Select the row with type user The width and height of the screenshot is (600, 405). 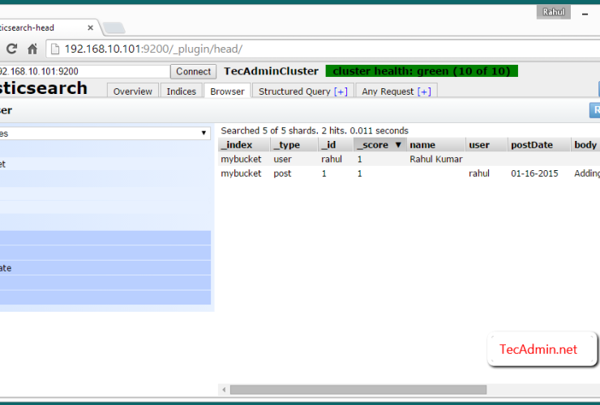point(282,160)
